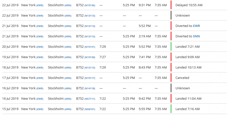Viewport: 227px width, 115px height.
Task: Click the N19130 registration link
Action: pyautogui.click(x=90, y=57)
